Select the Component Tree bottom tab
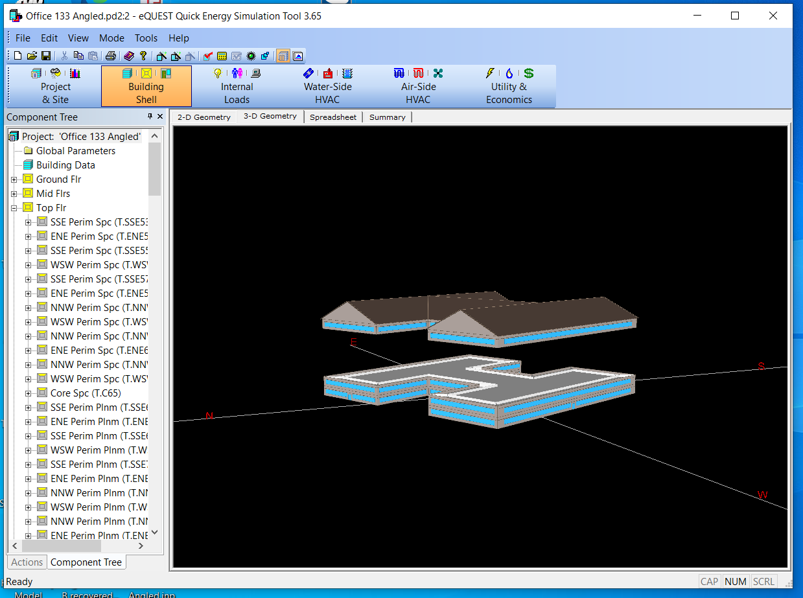The width and height of the screenshot is (803, 598). click(86, 562)
